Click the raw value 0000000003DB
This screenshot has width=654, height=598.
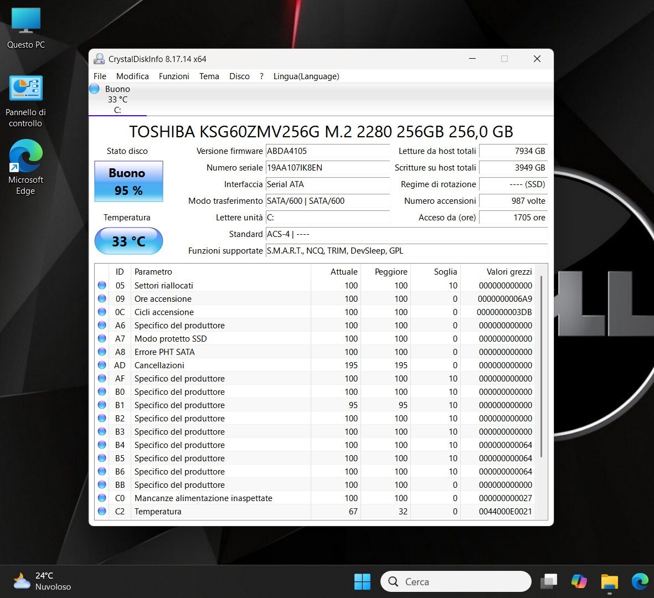point(504,312)
